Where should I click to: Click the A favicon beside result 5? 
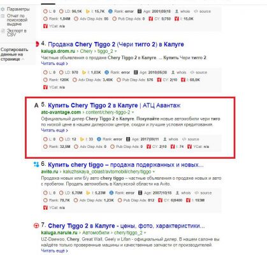tap(36, 105)
